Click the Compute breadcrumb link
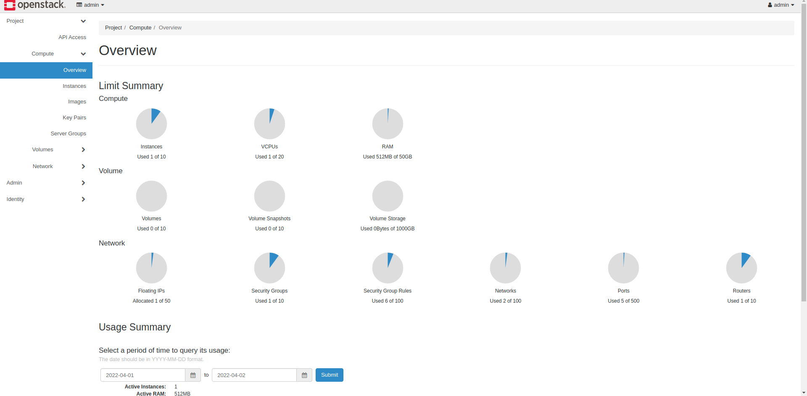807x396 pixels. pyautogui.click(x=140, y=28)
